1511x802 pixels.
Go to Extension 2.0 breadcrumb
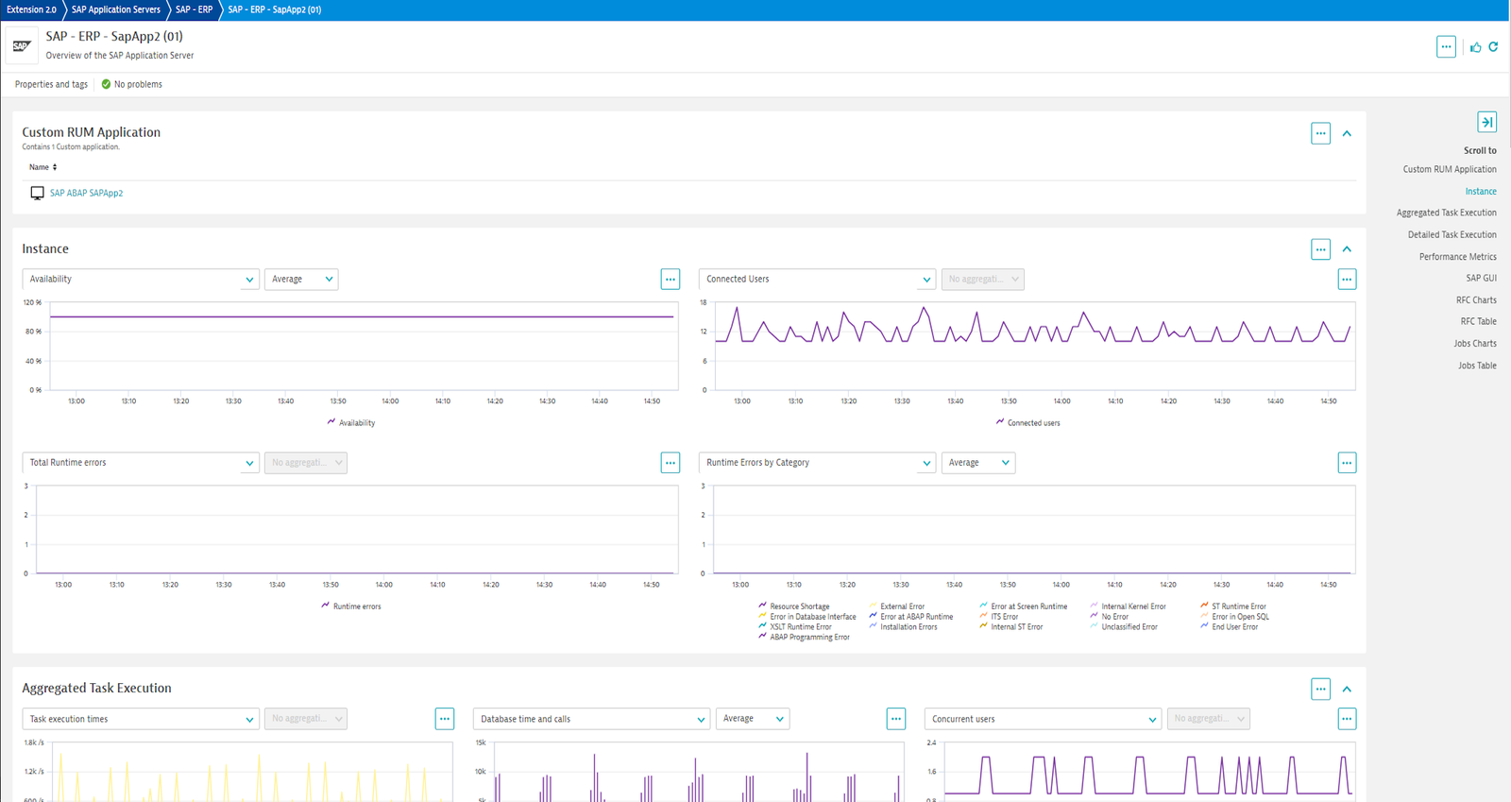pos(31,9)
